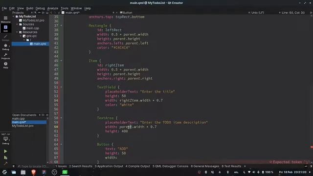Open the 2 Search Results pane
The height and width of the screenshot is (176, 313).
pyautogui.click(x=81, y=166)
